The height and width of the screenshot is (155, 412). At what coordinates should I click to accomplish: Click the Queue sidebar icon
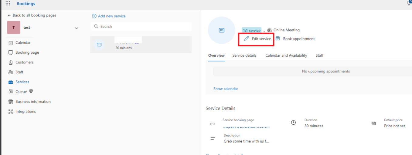click(11, 92)
